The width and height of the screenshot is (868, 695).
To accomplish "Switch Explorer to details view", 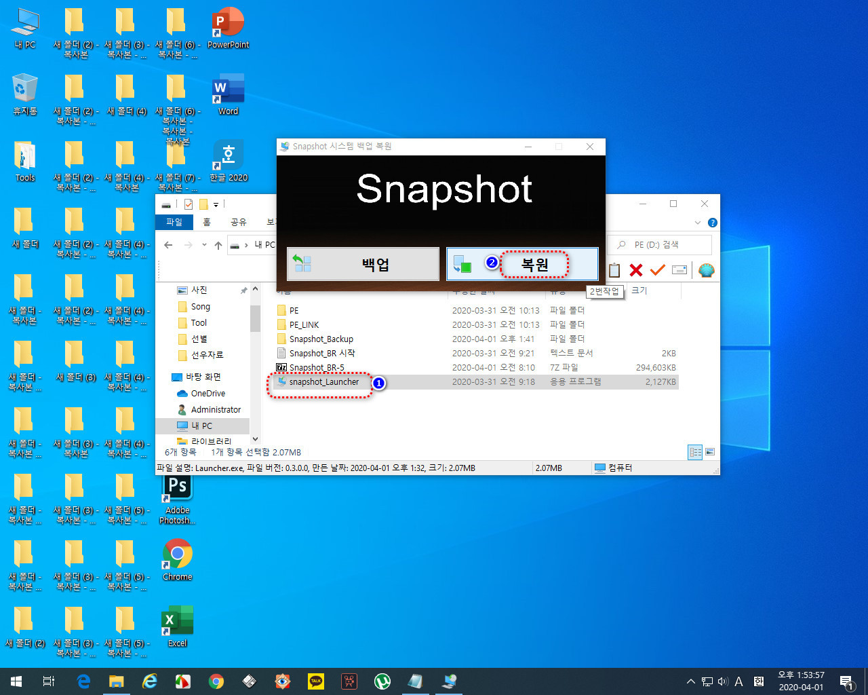I will pos(695,452).
